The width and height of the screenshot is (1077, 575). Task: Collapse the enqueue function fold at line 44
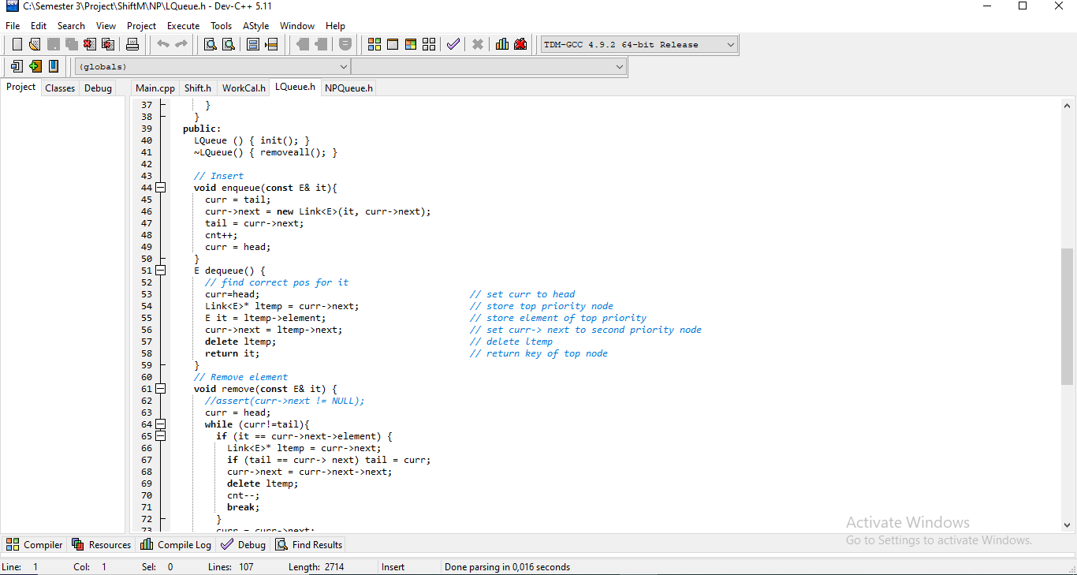point(161,188)
